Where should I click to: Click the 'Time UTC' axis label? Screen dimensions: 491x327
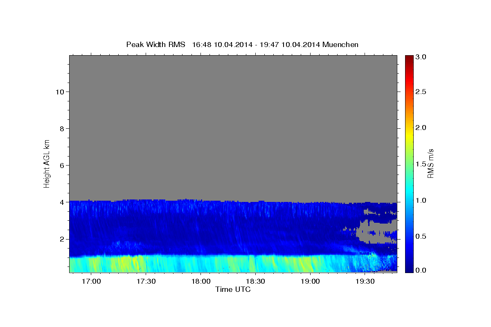(233, 289)
